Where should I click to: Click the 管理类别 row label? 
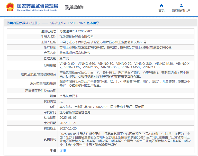coord(50,58)
